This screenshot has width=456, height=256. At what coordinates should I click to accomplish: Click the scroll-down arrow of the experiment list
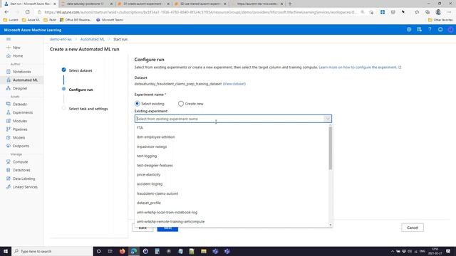point(331,225)
